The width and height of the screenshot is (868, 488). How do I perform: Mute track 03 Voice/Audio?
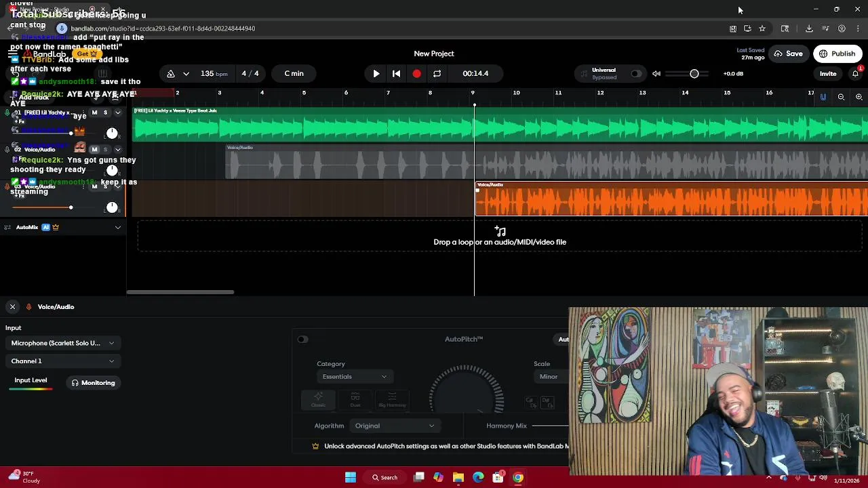(x=94, y=186)
